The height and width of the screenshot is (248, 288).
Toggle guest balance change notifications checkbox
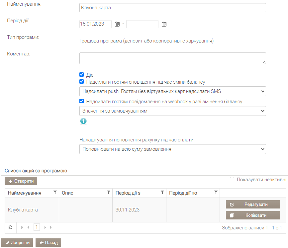82,81
